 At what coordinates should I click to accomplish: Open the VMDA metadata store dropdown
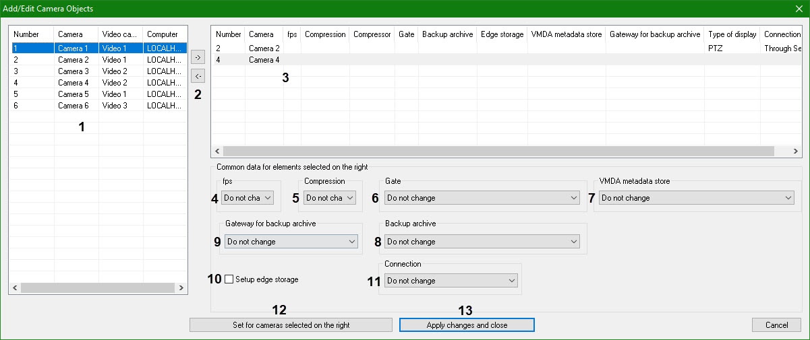click(696, 198)
